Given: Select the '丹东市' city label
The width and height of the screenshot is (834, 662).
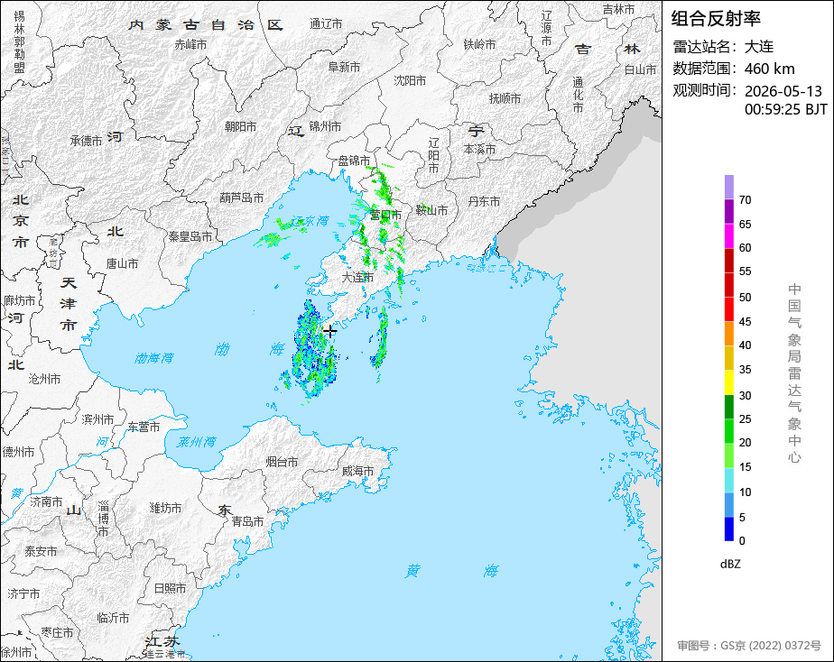Looking at the screenshot, I should 484,201.
